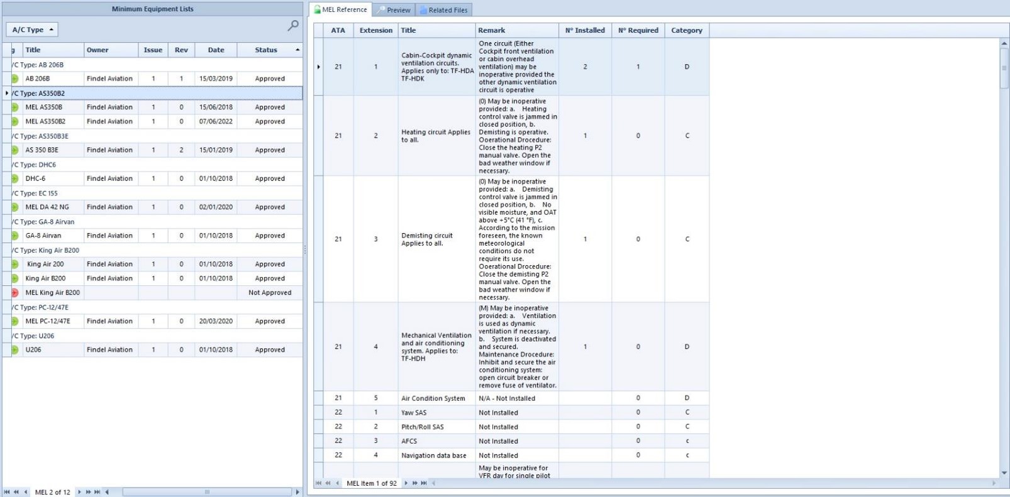Sort MEL list by Rev column header
The height and width of the screenshot is (497, 1010).
[181, 50]
